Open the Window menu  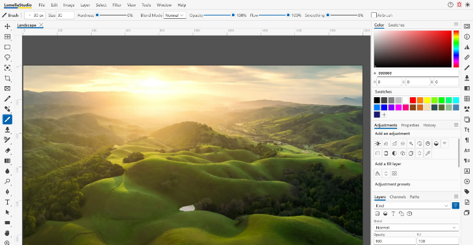pos(164,5)
